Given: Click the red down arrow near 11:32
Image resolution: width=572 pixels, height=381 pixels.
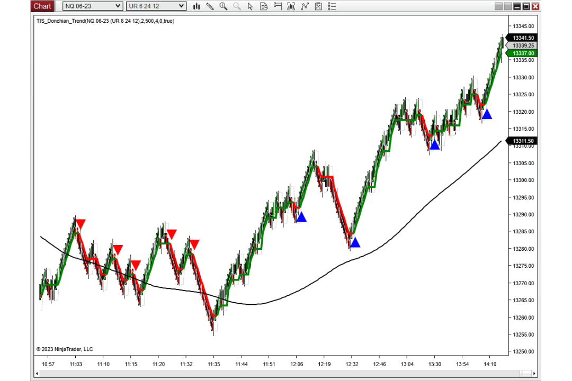Looking at the screenshot, I should tap(194, 244).
